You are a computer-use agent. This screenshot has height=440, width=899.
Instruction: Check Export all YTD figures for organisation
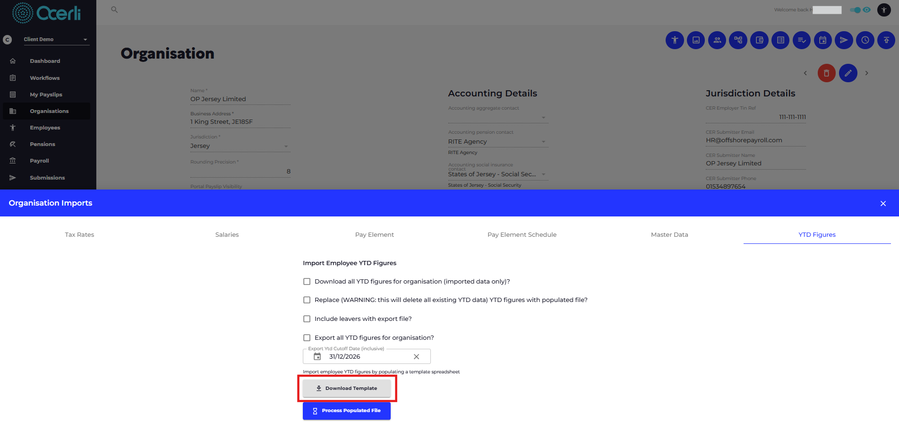click(x=307, y=338)
